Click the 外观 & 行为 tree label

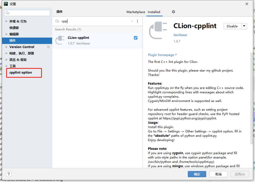coord(18,21)
